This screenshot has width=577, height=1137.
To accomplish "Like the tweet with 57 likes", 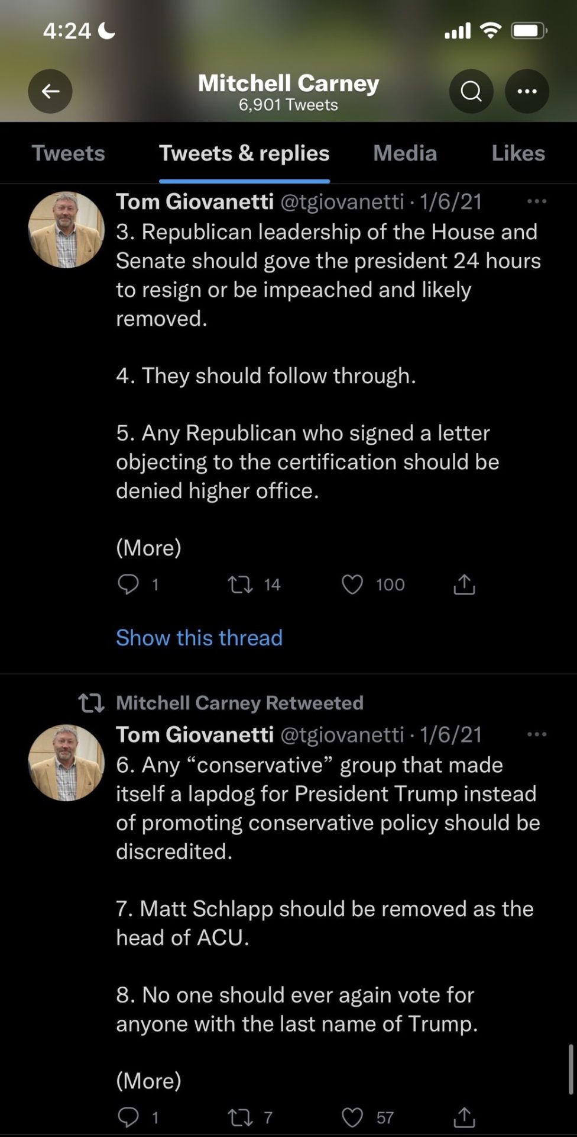I will pos(352,1118).
